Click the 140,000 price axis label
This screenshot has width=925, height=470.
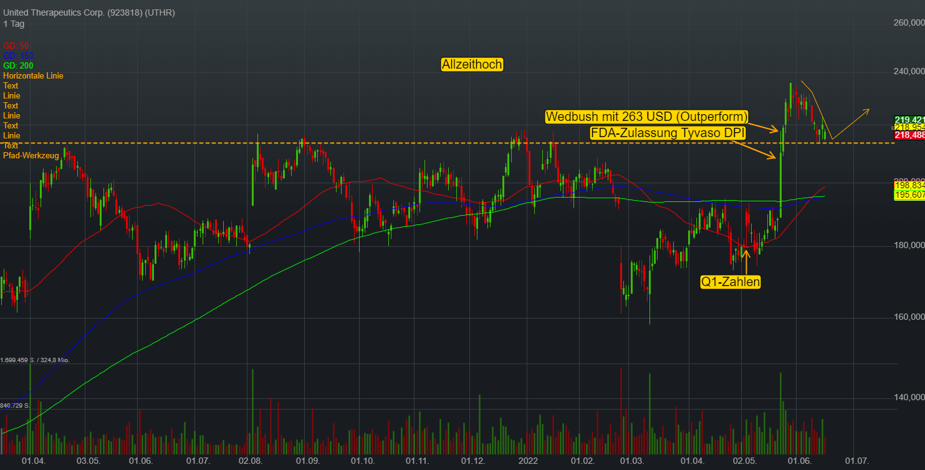coord(909,396)
